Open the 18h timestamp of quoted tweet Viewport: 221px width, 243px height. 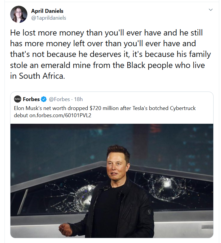78,99
